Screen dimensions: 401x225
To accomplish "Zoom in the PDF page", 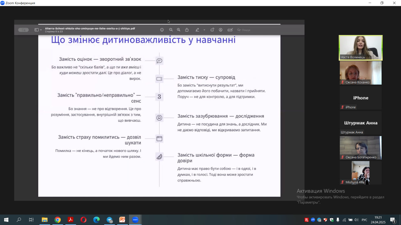I will tap(179, 30).
